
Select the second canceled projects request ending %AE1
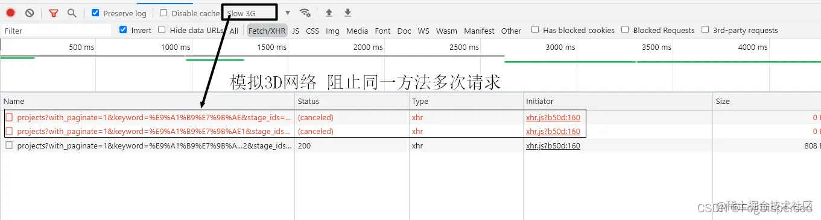[154, 131]
